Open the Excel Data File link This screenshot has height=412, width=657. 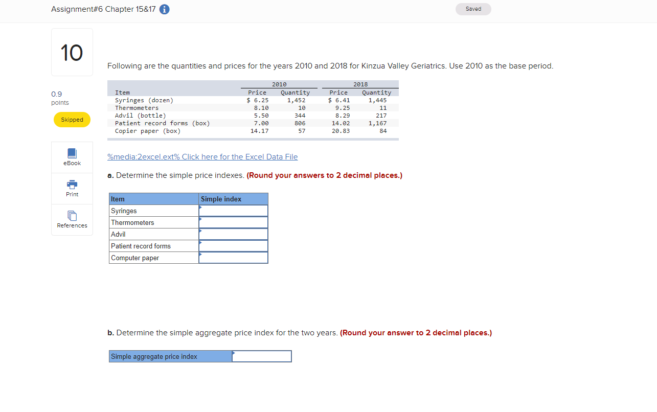click(202, 156)
